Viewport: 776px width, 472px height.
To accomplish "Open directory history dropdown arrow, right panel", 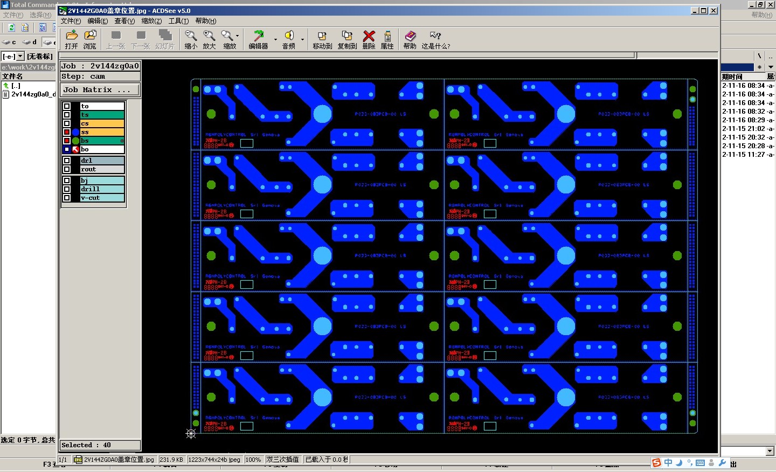I will tap(771, 67).
